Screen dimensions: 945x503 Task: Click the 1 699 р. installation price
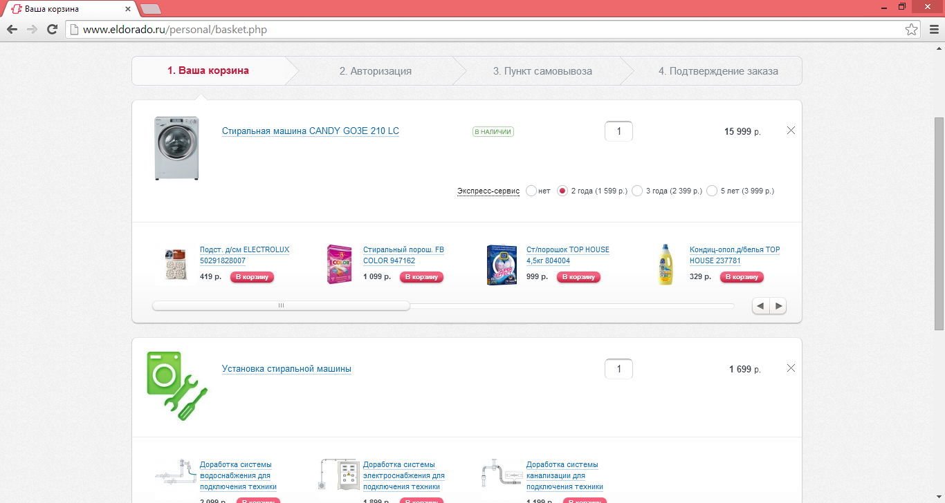pos(744,369)
